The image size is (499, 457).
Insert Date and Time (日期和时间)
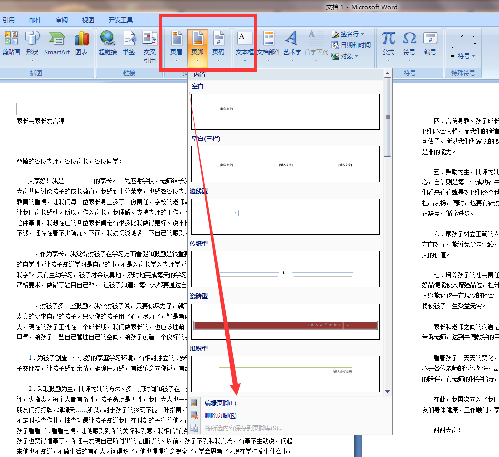[351, 45]
